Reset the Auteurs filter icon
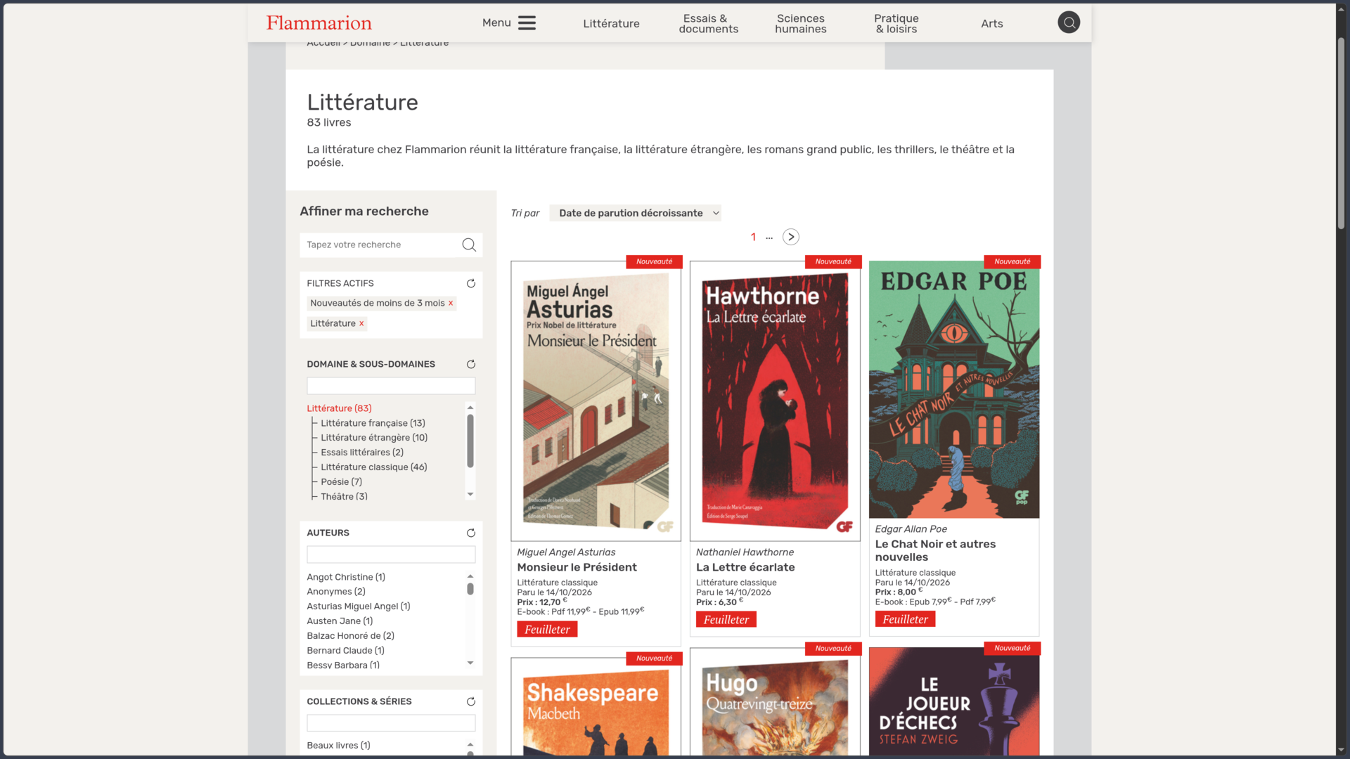 coord(471,533)
